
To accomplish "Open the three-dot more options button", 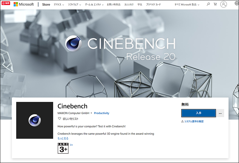I will (220, 113).
